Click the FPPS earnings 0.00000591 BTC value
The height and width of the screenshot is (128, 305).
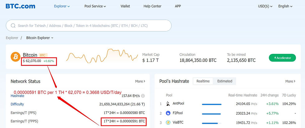[124, 121]
